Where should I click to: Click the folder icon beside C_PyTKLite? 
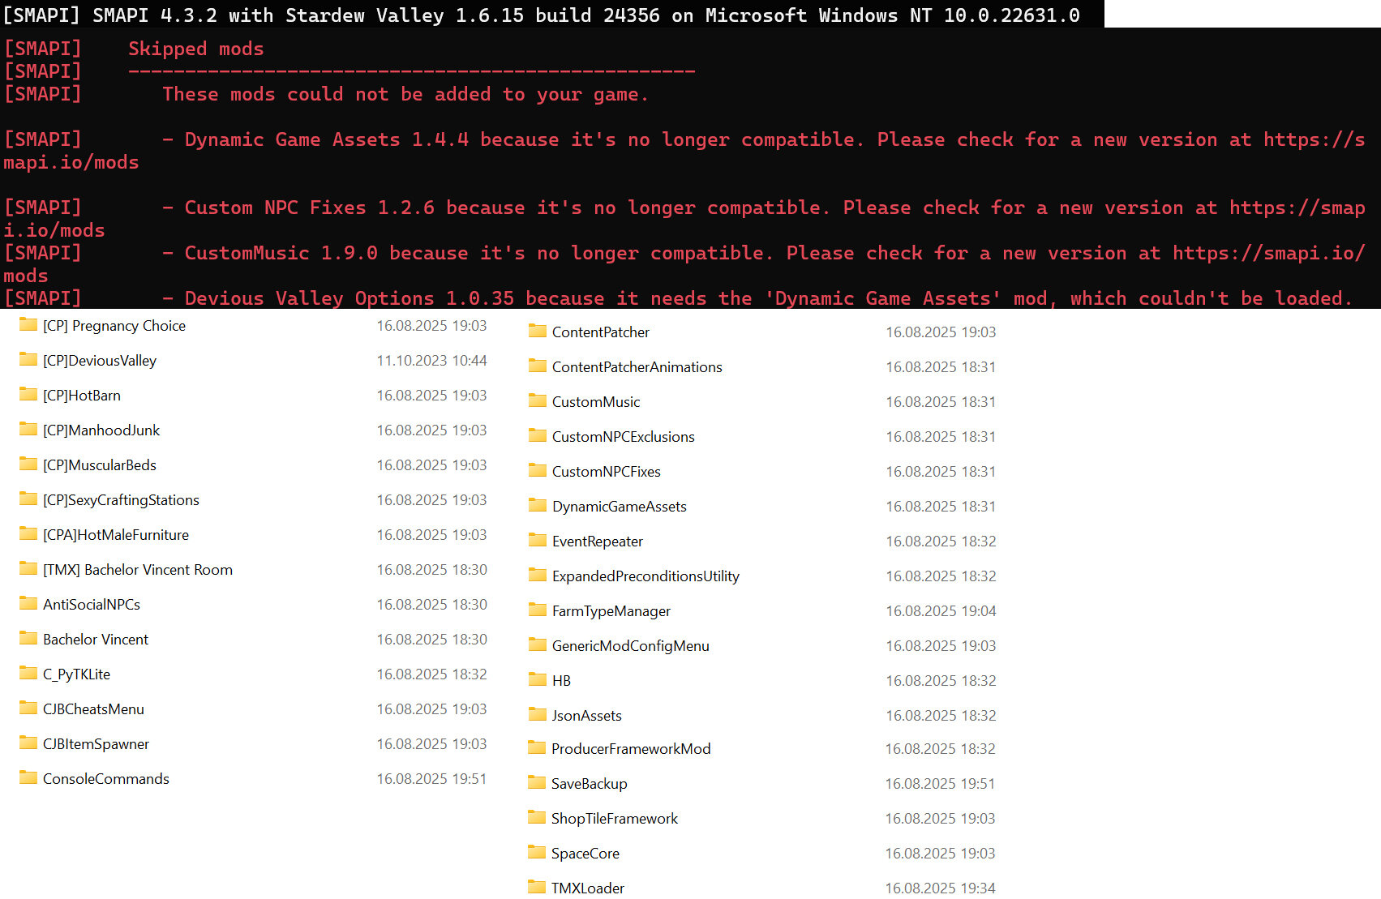(x=28, y=674)
